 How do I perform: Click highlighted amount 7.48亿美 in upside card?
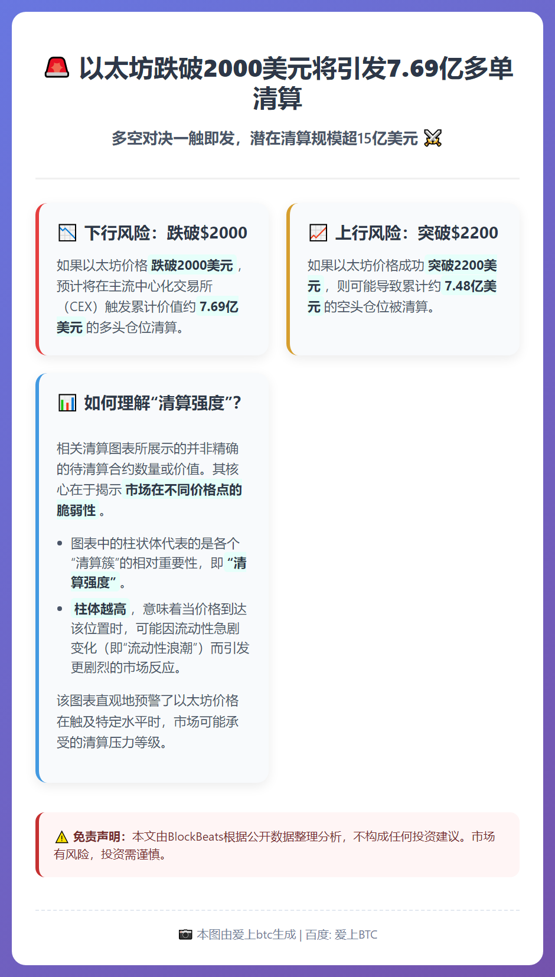pos(471,286)
